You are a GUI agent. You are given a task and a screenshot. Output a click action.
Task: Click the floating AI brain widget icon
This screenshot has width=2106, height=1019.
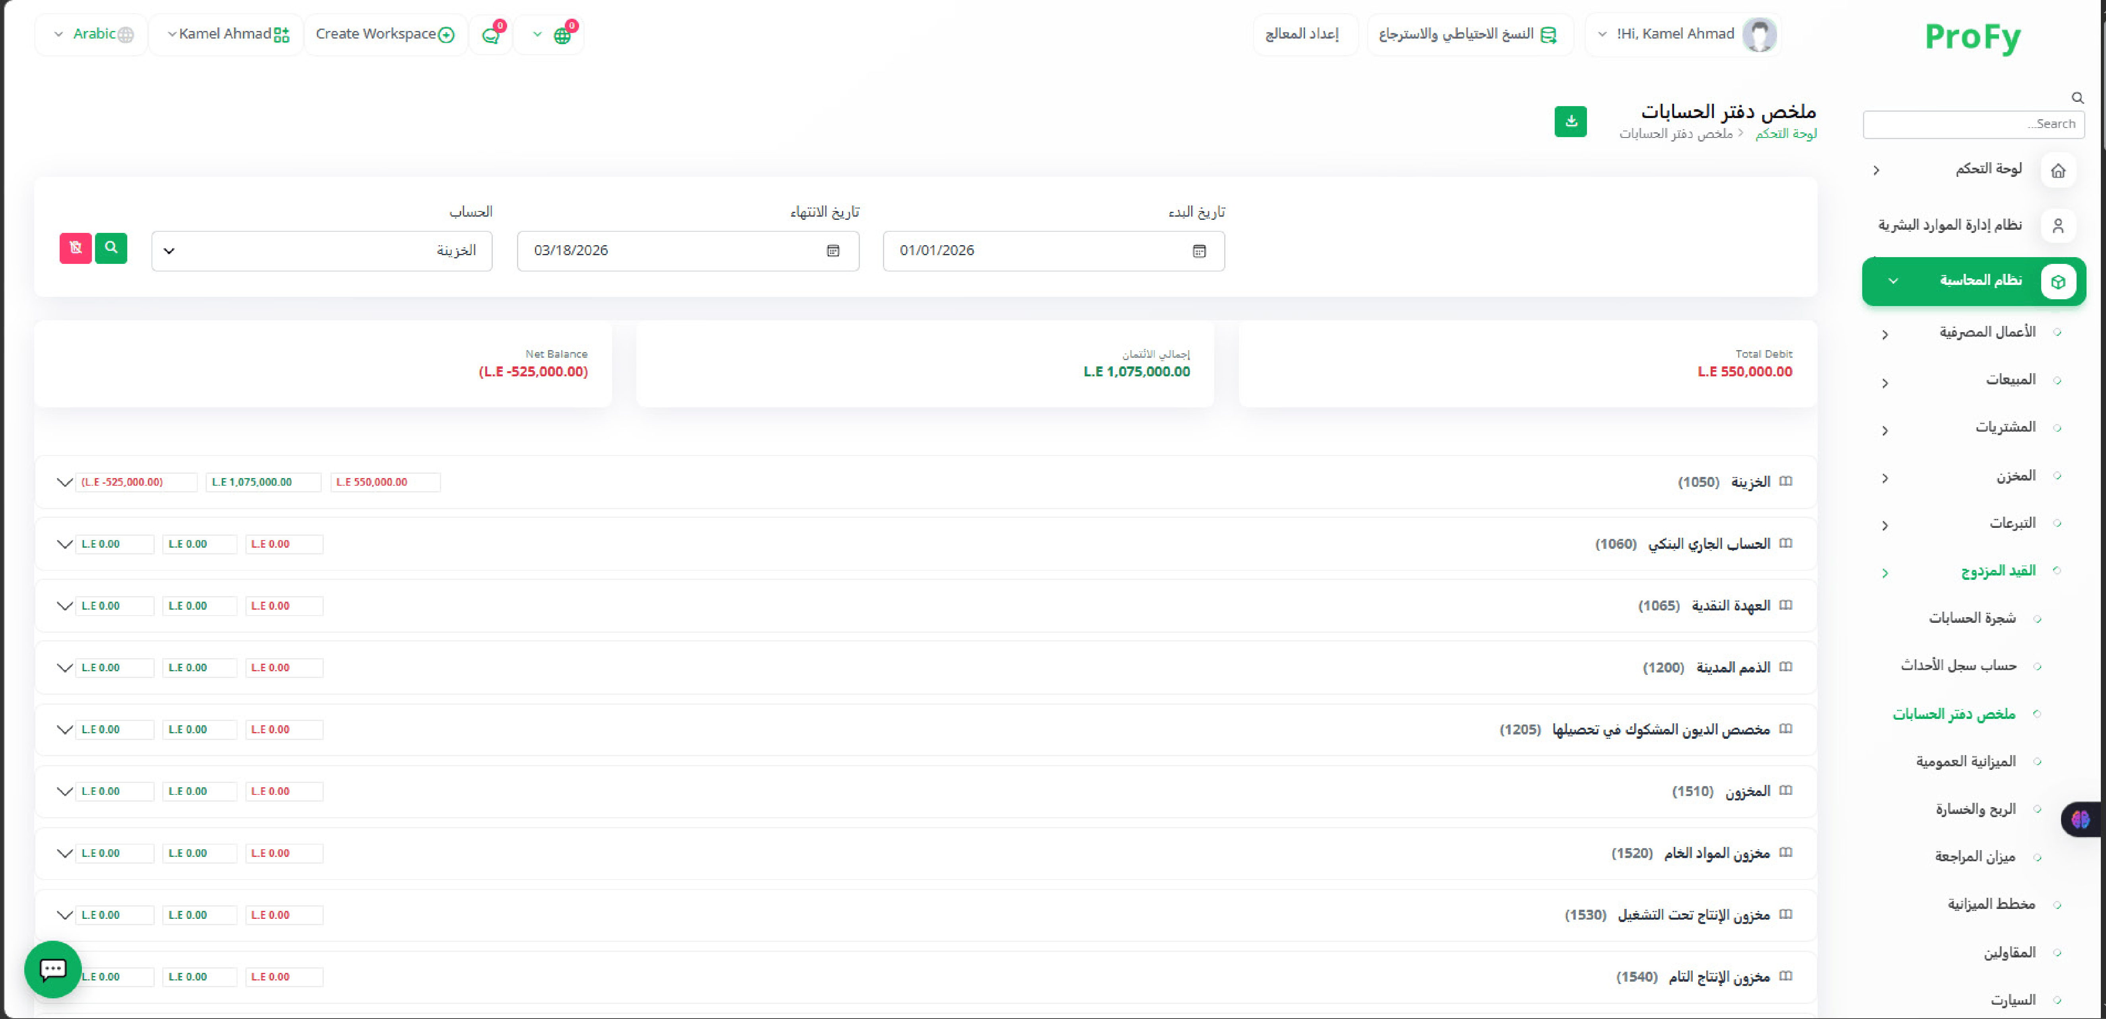pos(2081,819)
